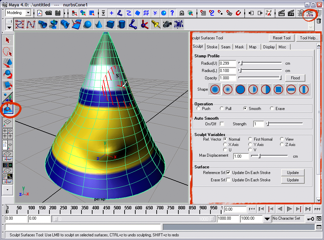Create a NURBS sphere from the shelf
Viewport: 324px width, 240px height.
point(87,24)
